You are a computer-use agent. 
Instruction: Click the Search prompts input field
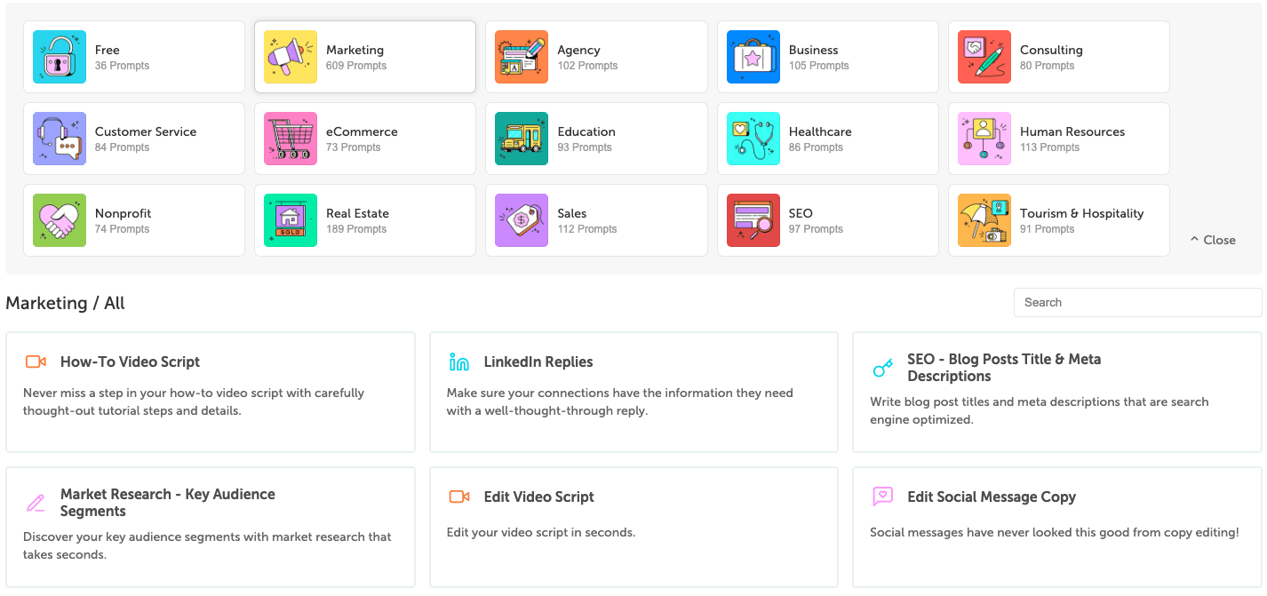tap(1137, 302)
